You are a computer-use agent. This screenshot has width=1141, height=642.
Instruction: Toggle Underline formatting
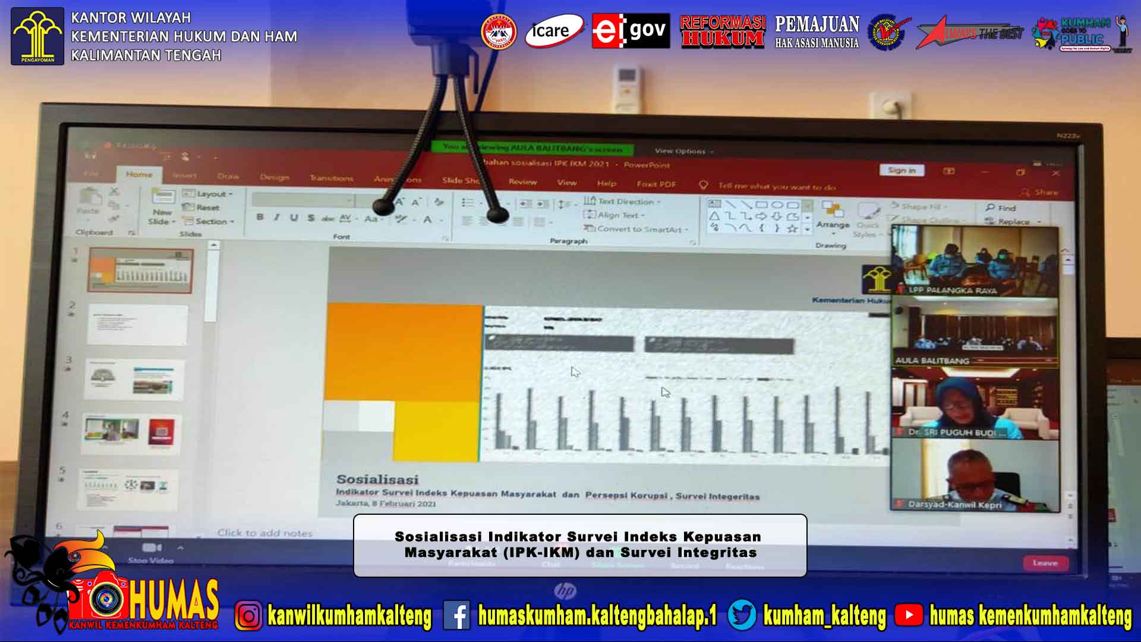point(294,218)
